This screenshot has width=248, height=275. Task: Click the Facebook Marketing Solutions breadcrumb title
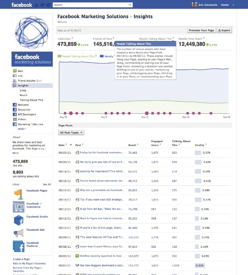point(93,17)
